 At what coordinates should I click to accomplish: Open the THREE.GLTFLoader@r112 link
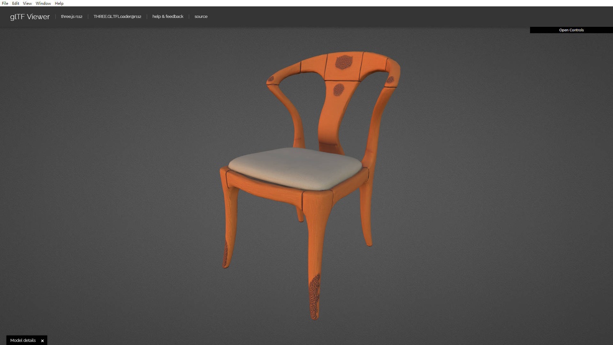coord(117,16)
